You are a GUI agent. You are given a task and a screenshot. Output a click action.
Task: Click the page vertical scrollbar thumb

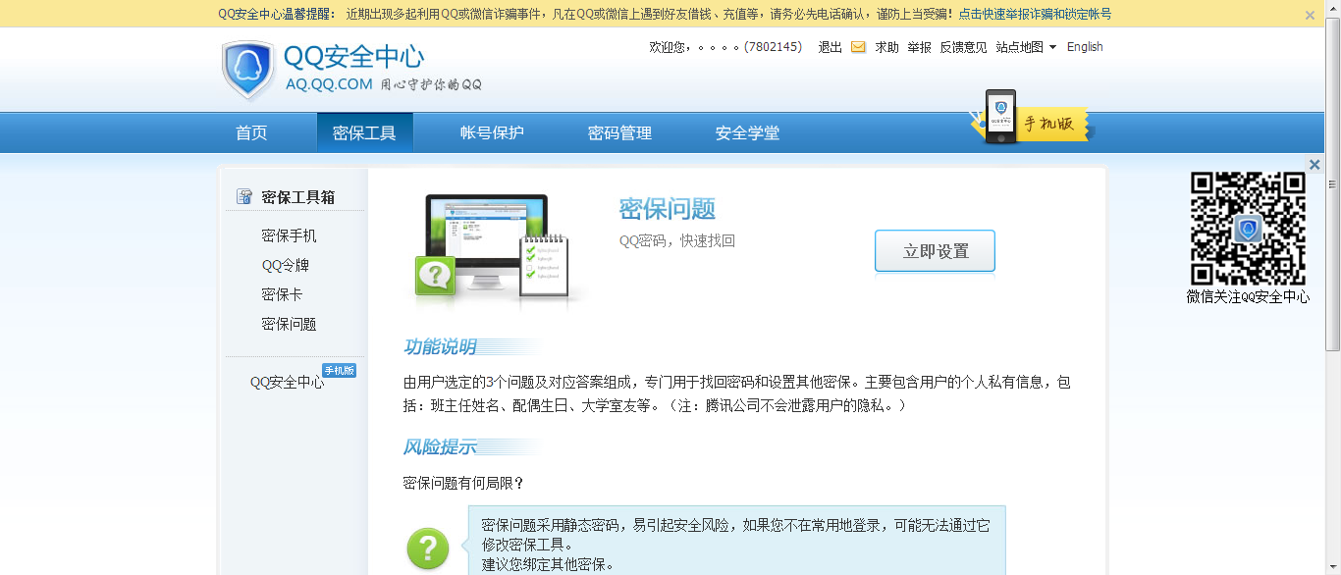(1333, 184)
